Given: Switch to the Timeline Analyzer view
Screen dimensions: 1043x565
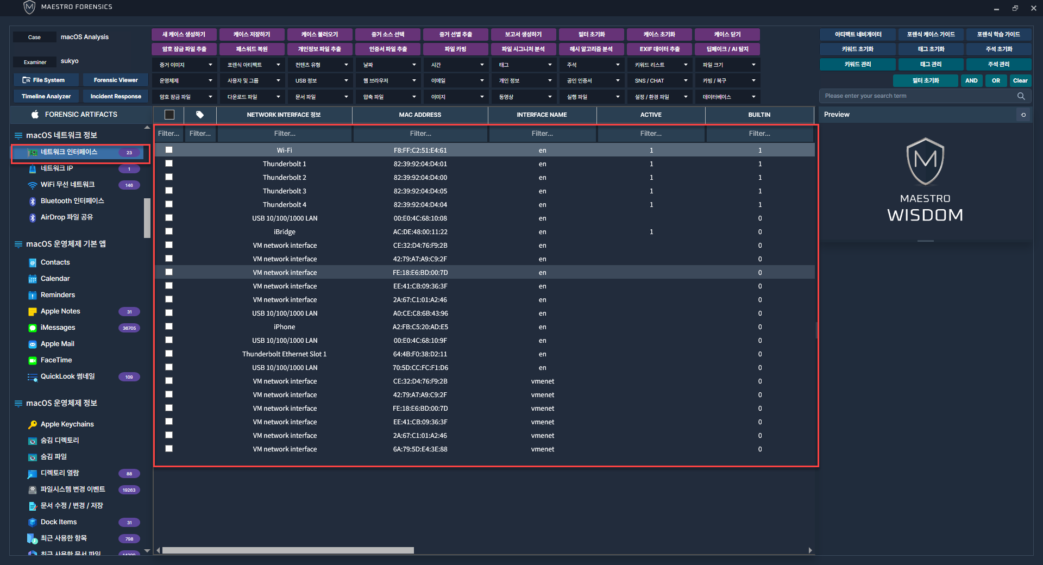Looking at the screenshot, I should [46, 97].
